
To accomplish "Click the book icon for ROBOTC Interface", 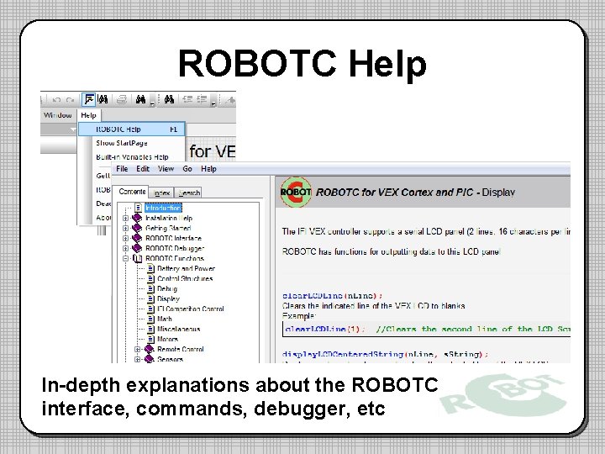I will click(137, 238).
